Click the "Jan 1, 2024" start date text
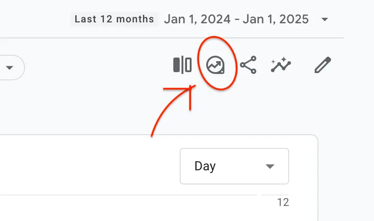This screenshot has height=221, width=374. (x=197, y=19)
